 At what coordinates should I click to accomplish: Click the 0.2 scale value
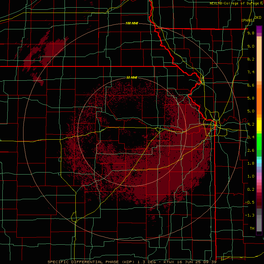coord(251,189)
